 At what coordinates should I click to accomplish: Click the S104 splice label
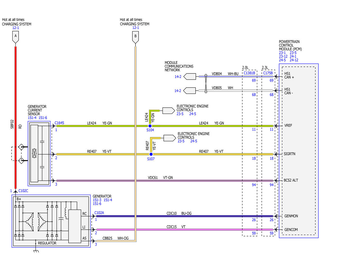[150, 130]
